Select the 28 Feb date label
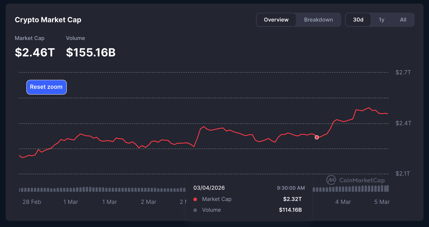 point(32,202)
